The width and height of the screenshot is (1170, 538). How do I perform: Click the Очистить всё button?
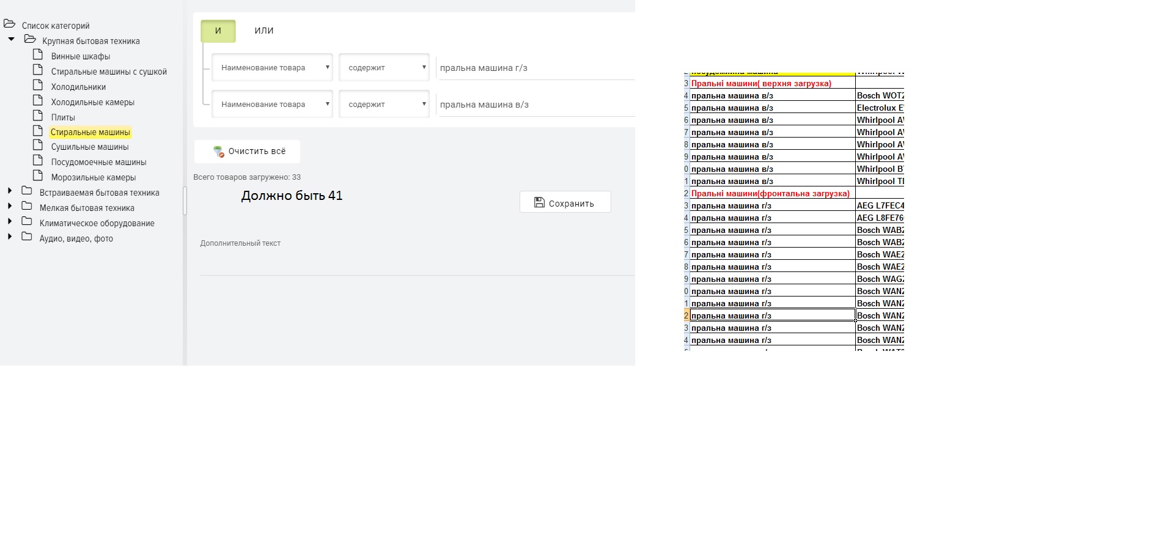[x=247, y=152]
